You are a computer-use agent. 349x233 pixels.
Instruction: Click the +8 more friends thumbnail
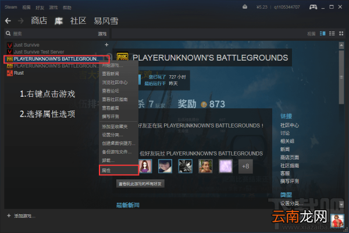[x=245, y=166]
